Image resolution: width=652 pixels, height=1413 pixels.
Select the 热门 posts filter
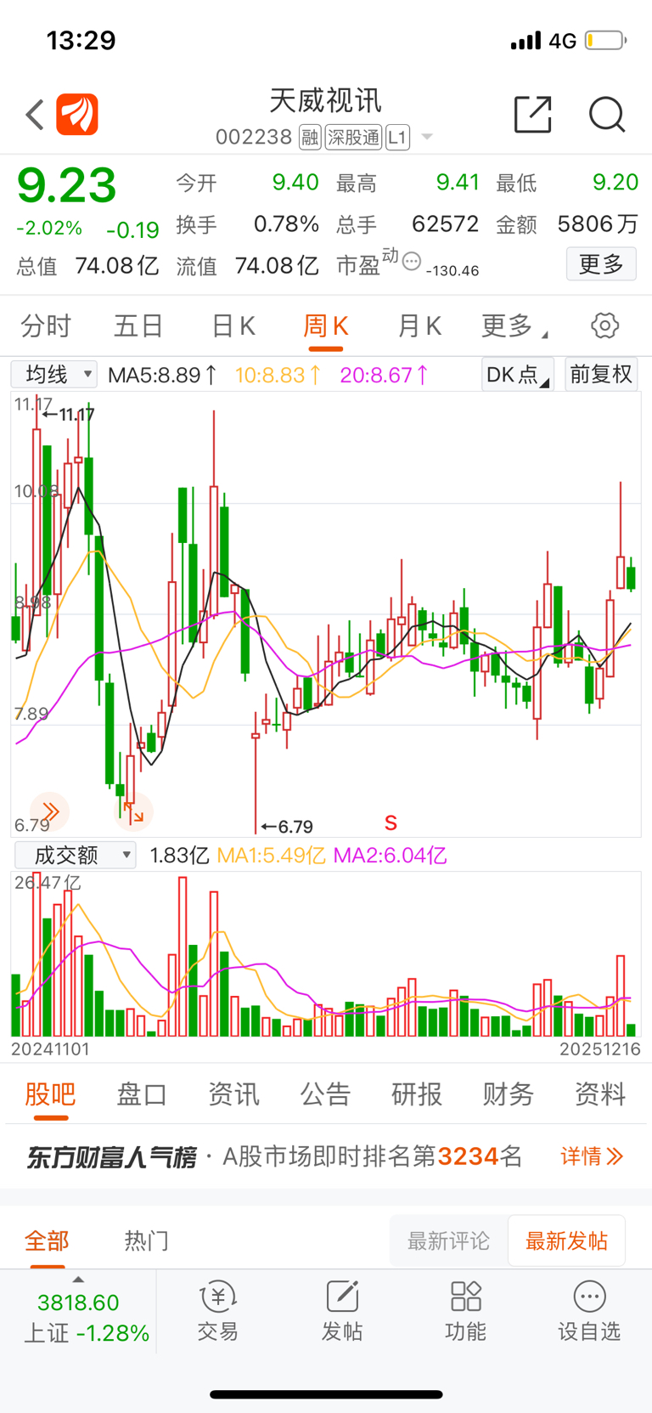coord(147,1241)
